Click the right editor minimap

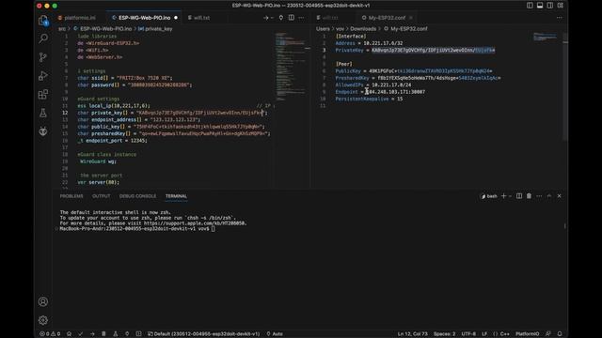pyautogui.click(x=546, y=38)
